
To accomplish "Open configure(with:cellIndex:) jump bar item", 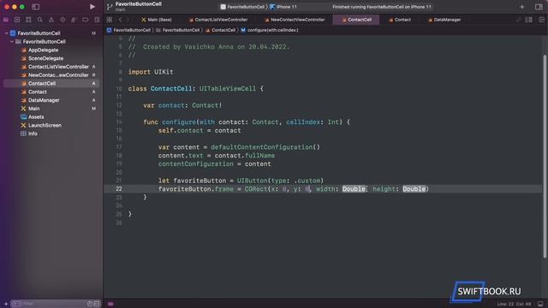I will (270, 31).
